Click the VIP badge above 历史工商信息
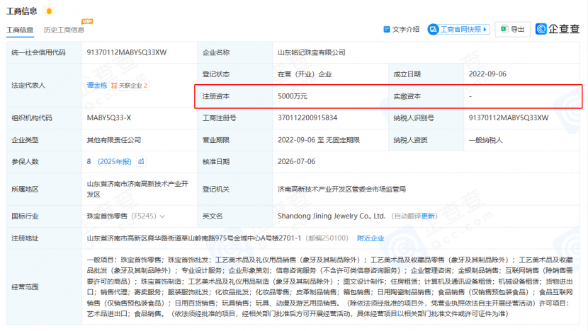 click(87, 21)
